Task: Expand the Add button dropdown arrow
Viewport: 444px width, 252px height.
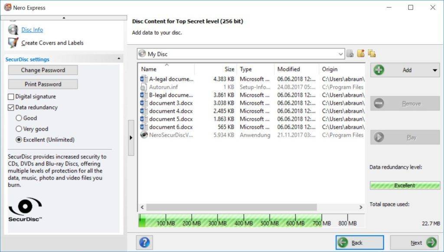Action: [434, 70]
